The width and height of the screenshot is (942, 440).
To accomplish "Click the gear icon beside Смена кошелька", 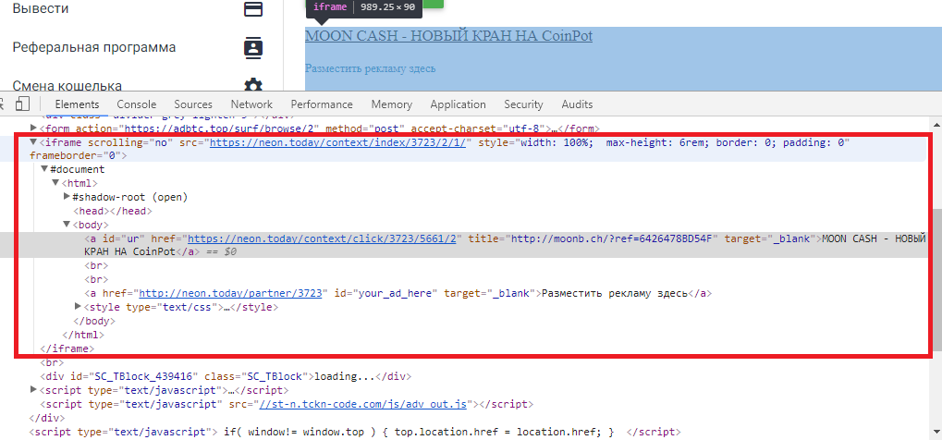I will [253, 85].
